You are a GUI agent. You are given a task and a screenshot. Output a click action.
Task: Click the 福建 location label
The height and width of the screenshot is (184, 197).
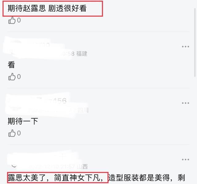pos(82,54)
